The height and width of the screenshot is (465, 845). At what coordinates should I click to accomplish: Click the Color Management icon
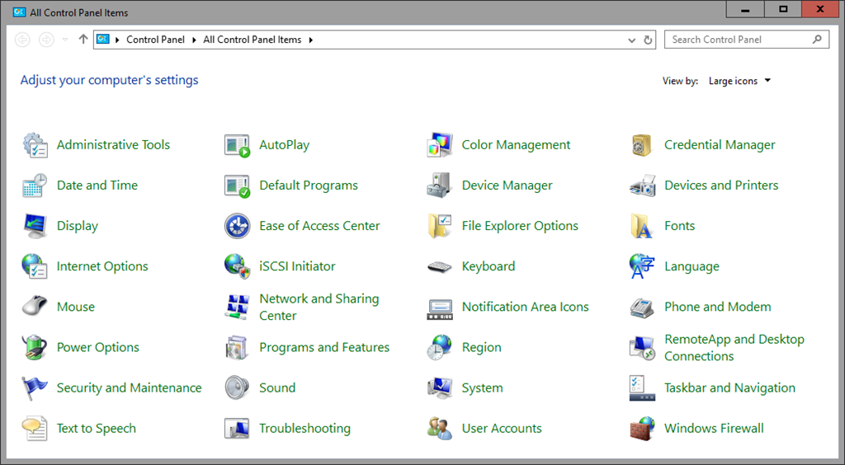point(439,145)
